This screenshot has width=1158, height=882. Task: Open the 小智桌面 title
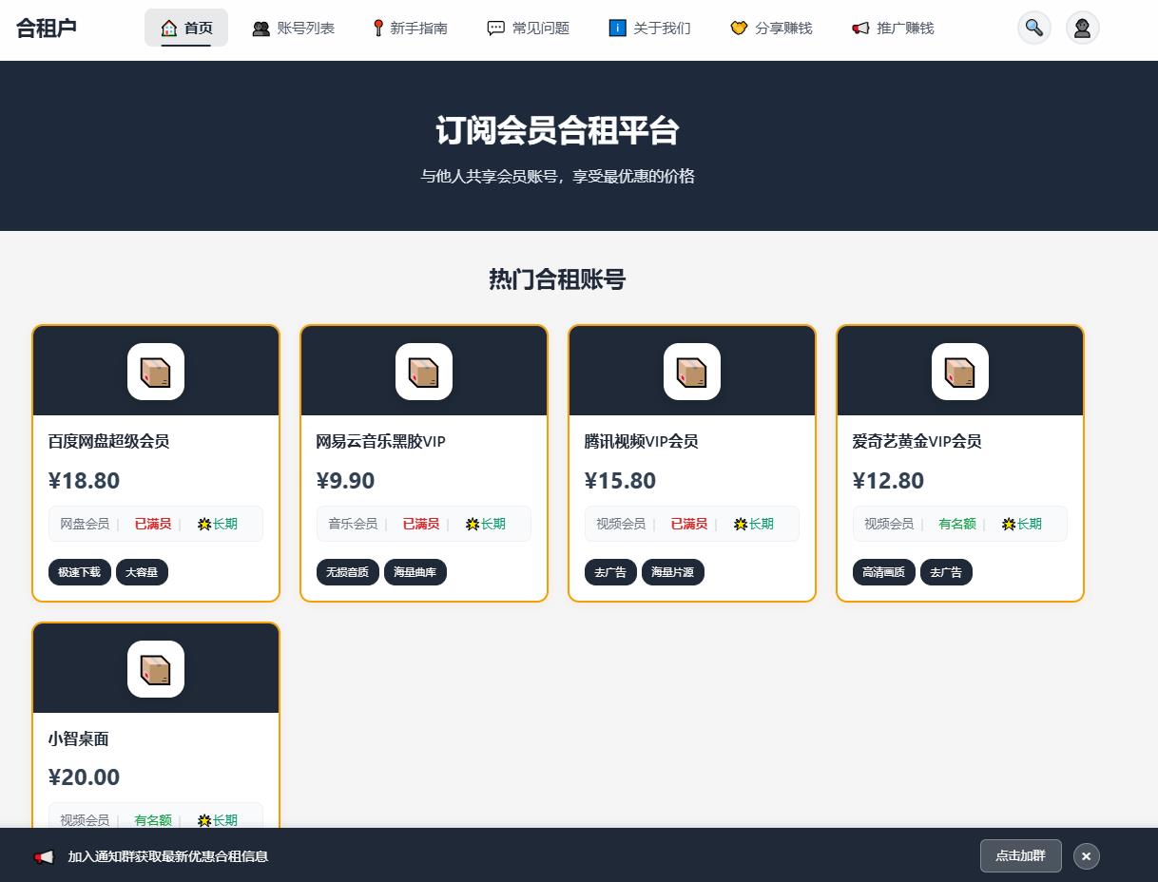tap(79, 738)
